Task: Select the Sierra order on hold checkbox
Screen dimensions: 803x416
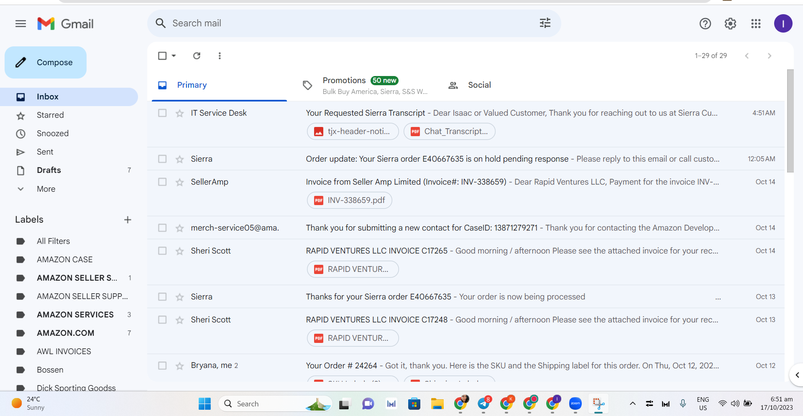Action: (x=162, y=159)
